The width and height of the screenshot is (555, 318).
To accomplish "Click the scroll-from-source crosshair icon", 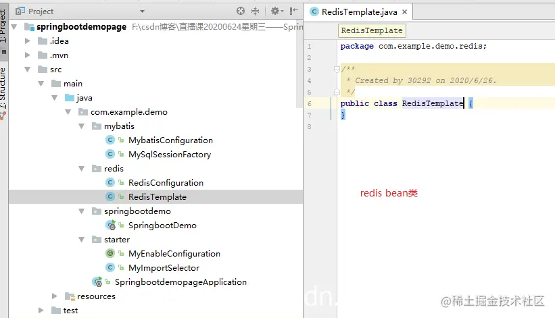I will coord(241,11).
